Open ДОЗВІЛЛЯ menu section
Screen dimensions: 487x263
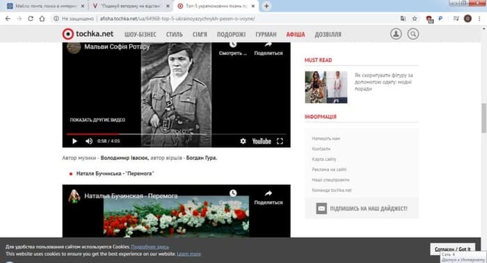coord(328,35)
